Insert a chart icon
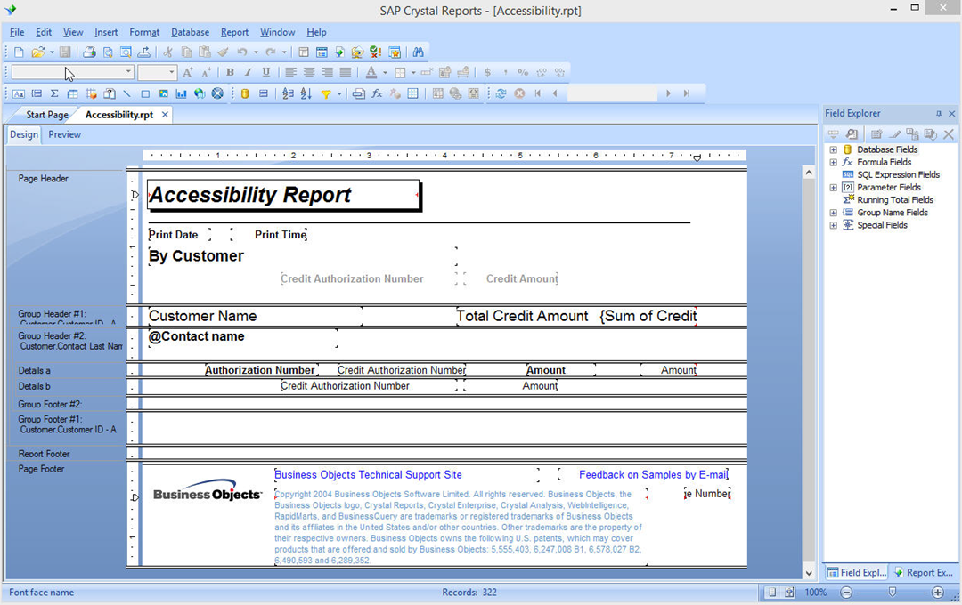 [x=181, y=93]
